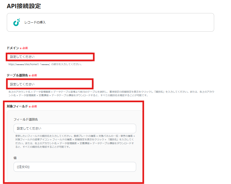The width and height of the screenshot is (231, 184).
Task: Click the 値 field containing {{注文ID}}
Action: coord(75,167)
